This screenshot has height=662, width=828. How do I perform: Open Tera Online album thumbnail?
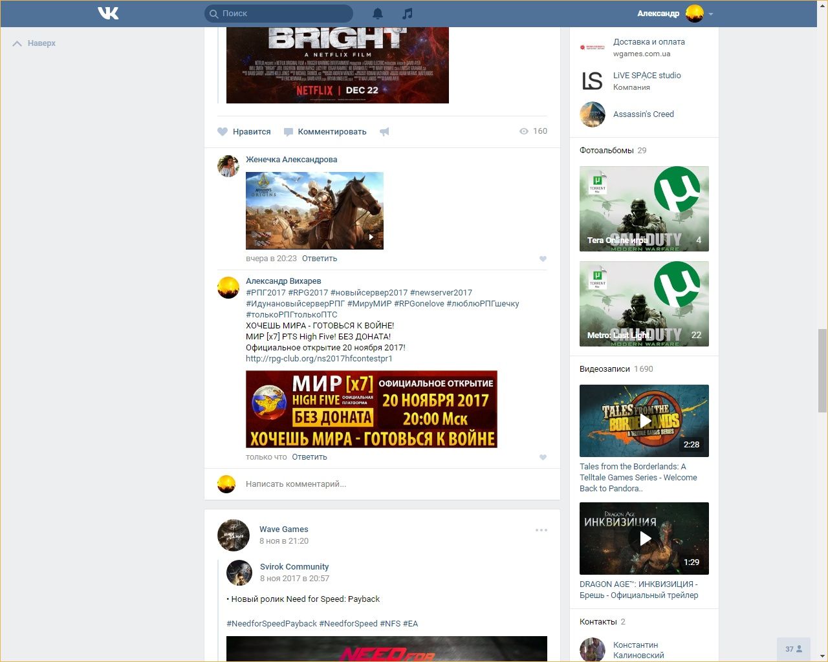[644, 209]
